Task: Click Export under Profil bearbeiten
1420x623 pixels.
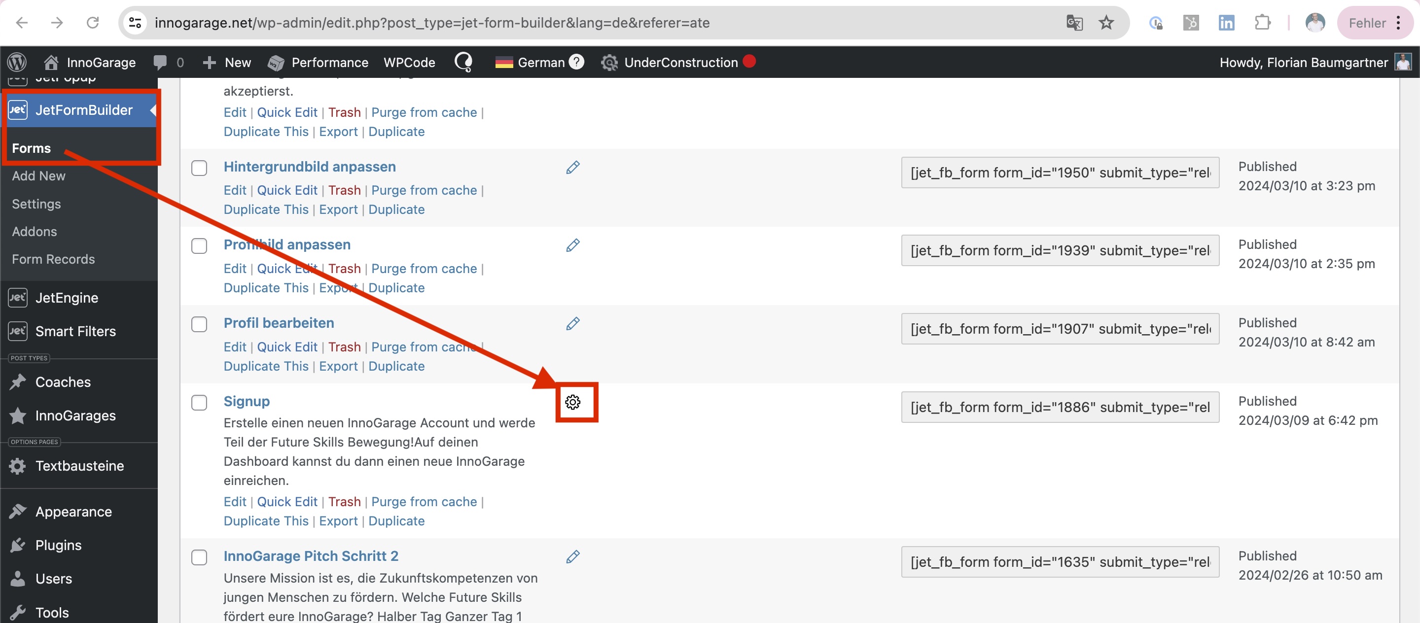Action: pos(338,366)
